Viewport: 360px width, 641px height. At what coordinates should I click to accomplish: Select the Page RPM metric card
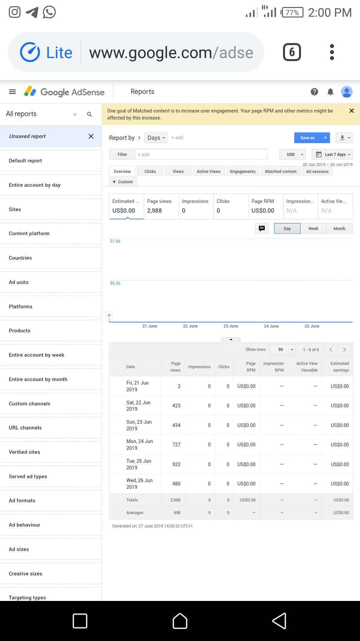click(x=266, y=206)
